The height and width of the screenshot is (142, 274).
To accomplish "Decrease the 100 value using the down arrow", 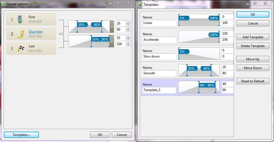I will click(x=128, y=45).
